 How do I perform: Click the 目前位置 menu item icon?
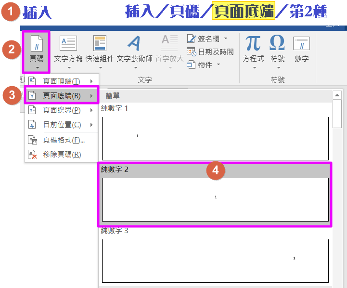32,125
